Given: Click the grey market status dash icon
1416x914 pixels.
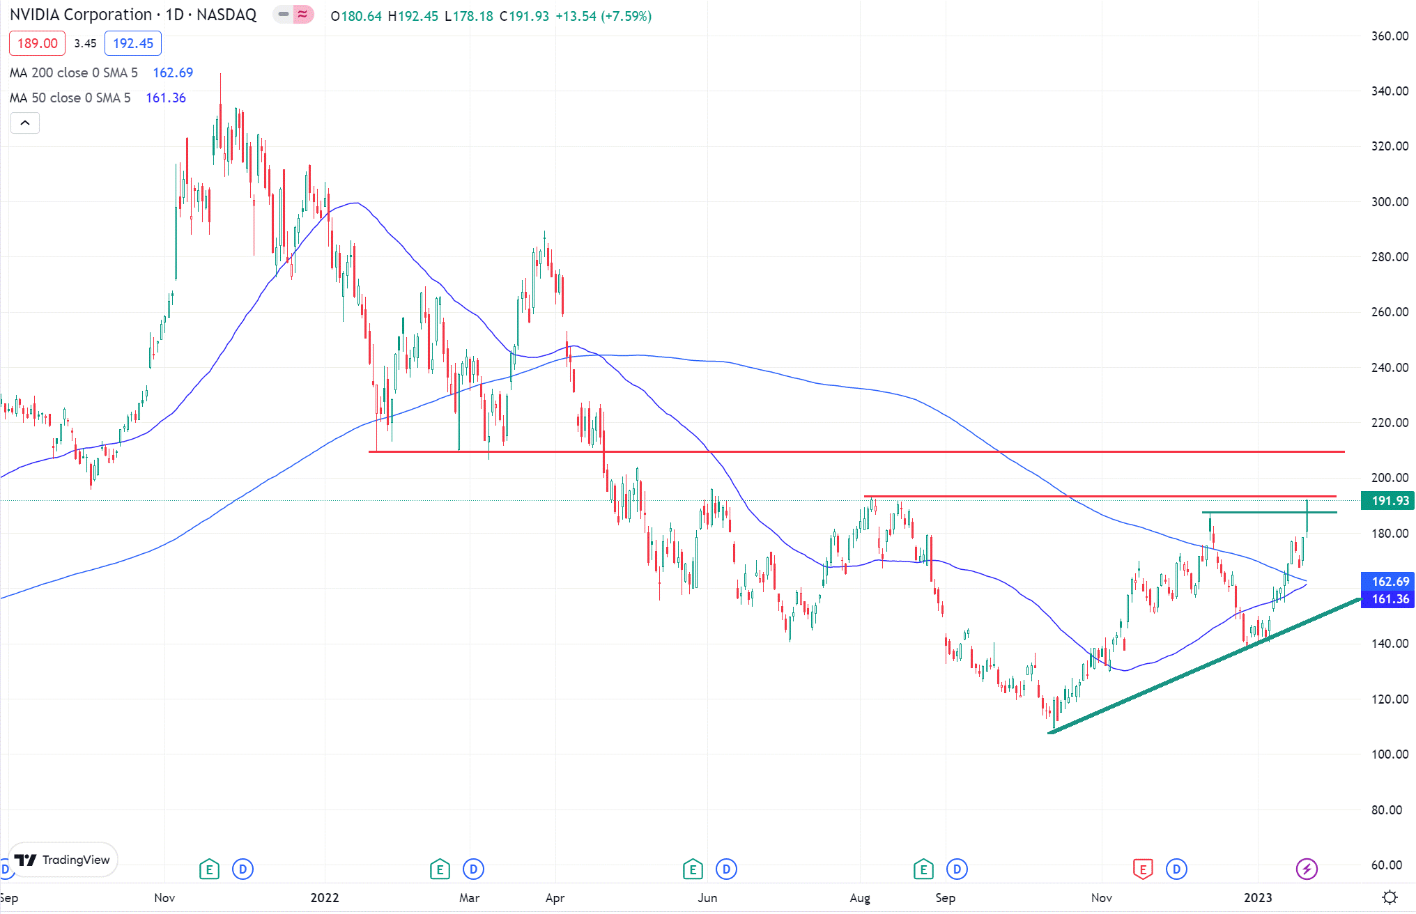Looking at the screenshot, I should point(284,14).
